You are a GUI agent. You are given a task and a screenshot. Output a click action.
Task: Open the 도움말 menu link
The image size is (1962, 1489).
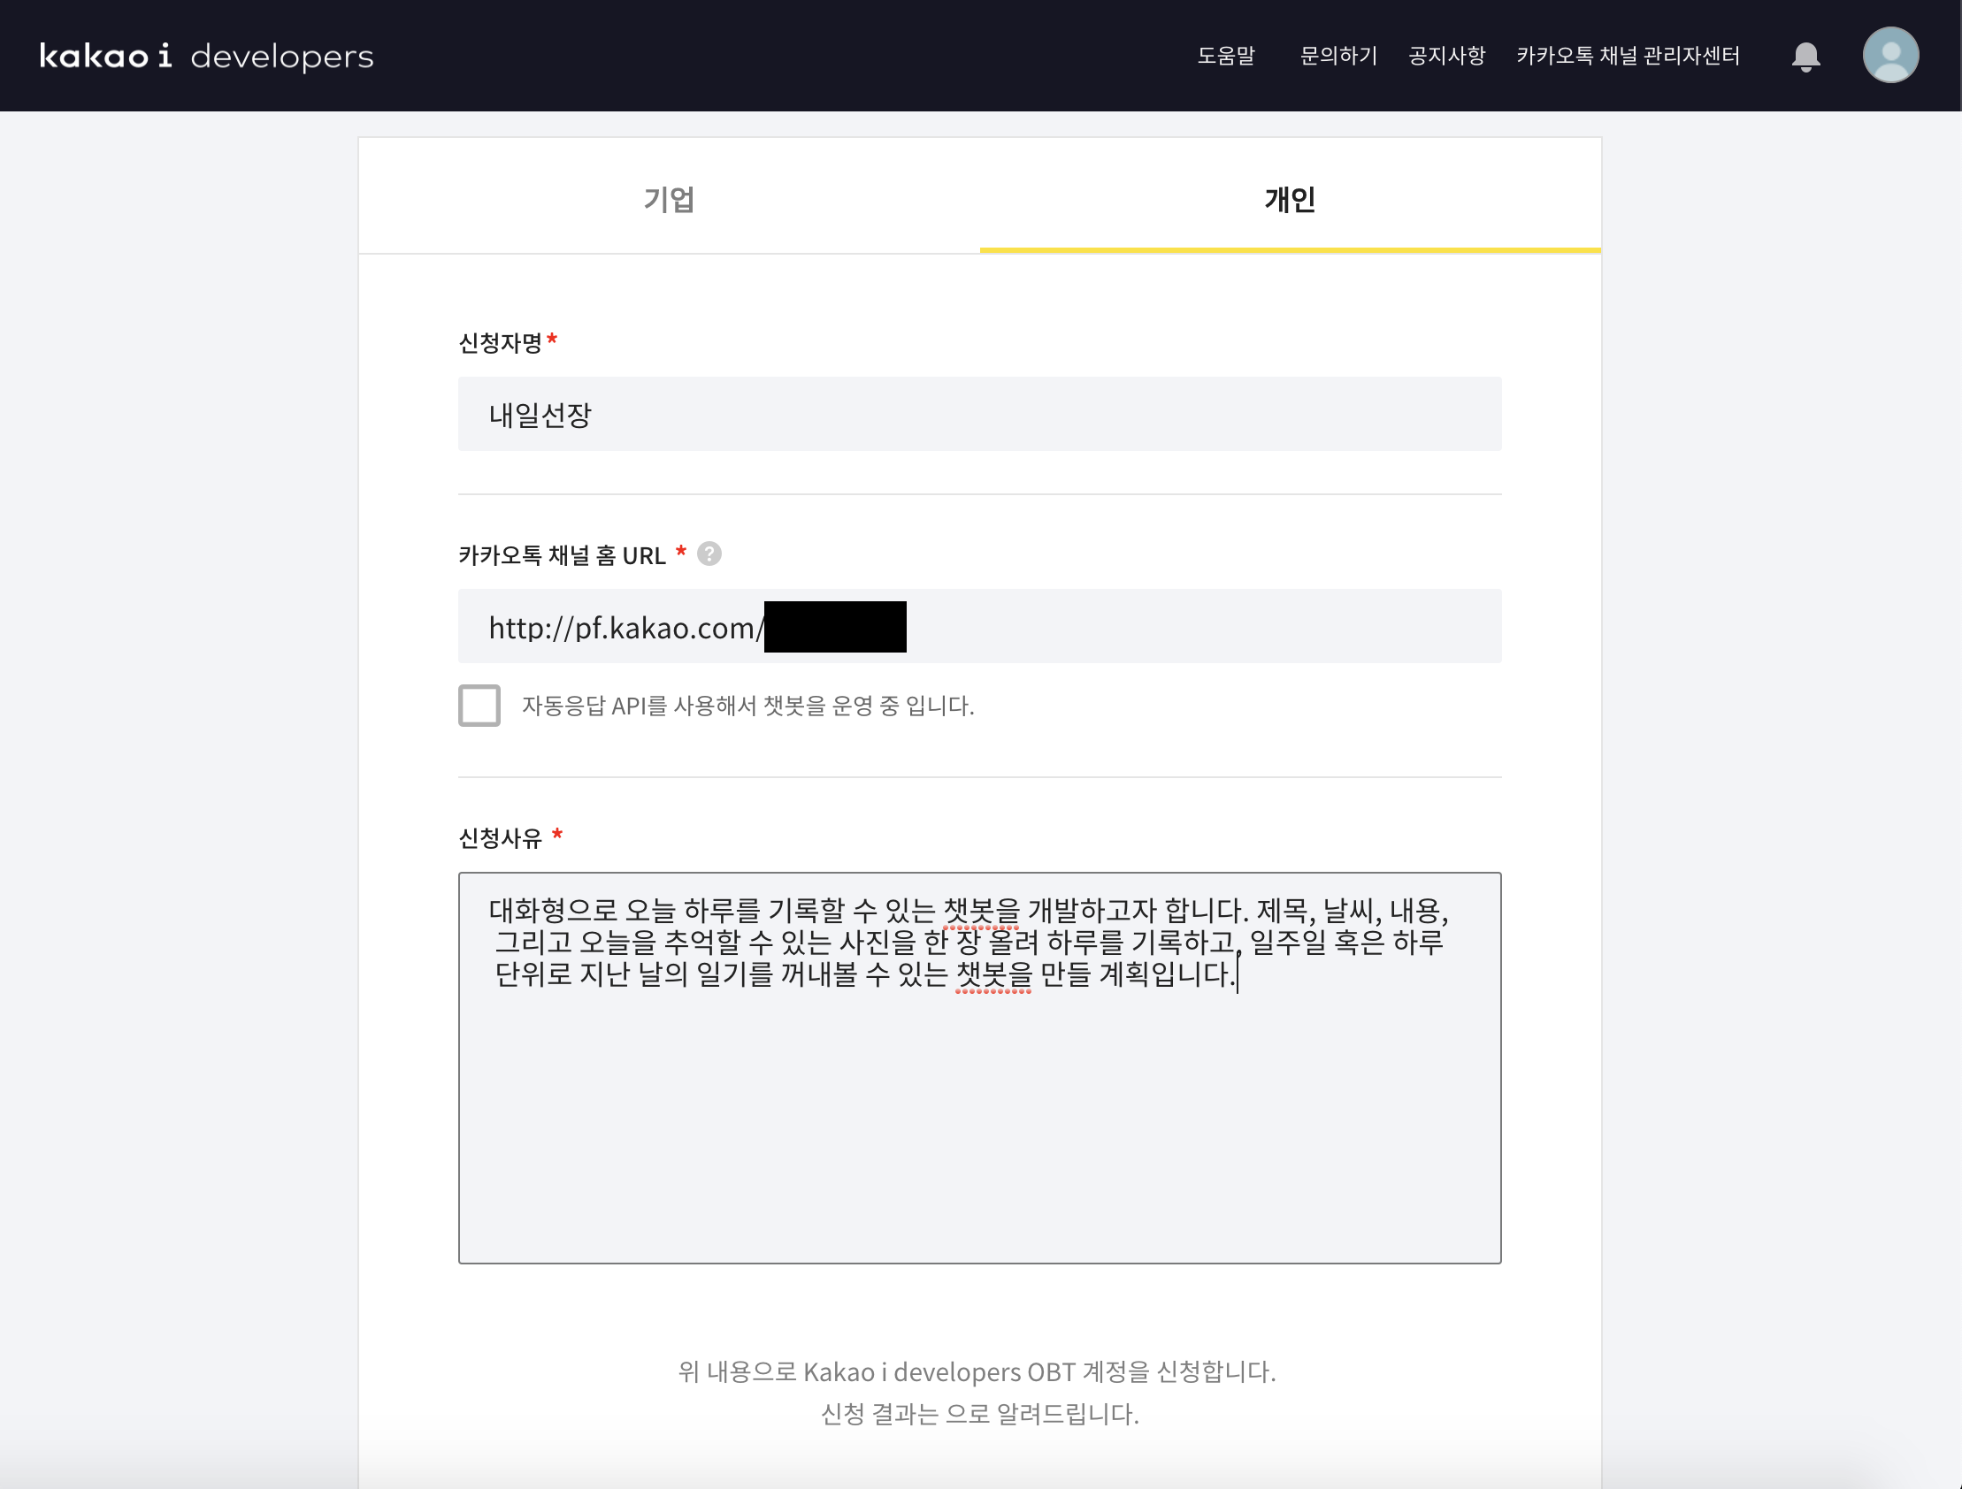(1226, 56)
